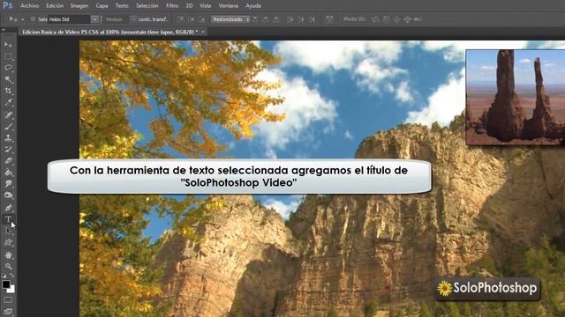Screen dimensions: 565x317
Task: Select the Rectangular Marquee tool
Action: point(8,56)
